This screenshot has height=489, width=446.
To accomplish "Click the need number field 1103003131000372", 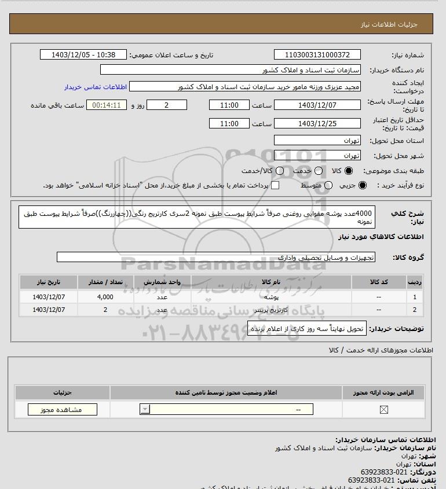I will click(x=317, y=54).
